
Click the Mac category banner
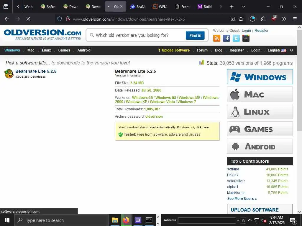tap(260, 94)
